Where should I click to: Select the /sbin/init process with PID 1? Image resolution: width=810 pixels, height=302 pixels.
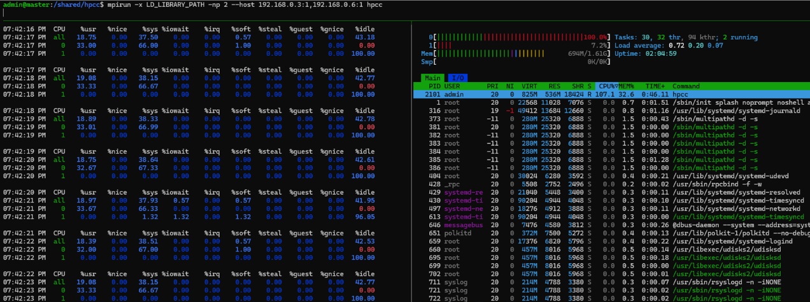(611, 102)
